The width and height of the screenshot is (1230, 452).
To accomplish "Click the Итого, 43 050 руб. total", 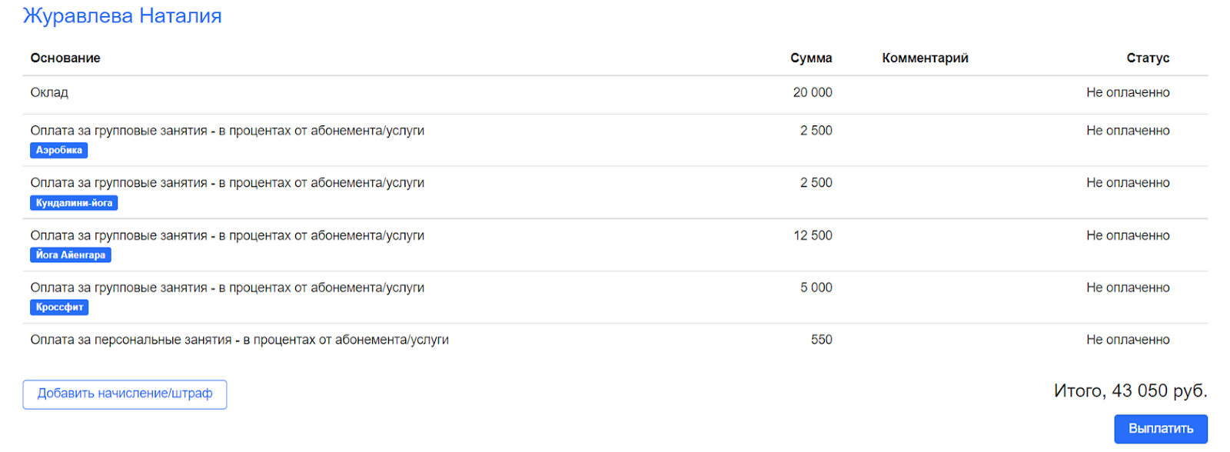I will (1130, 391).
